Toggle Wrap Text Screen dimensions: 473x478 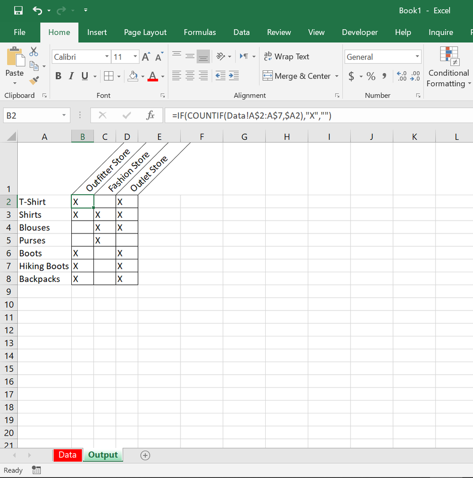[287, 56]
